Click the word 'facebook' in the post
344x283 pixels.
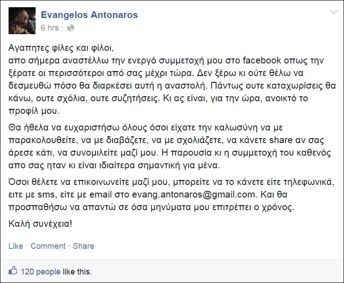(262, 60)
